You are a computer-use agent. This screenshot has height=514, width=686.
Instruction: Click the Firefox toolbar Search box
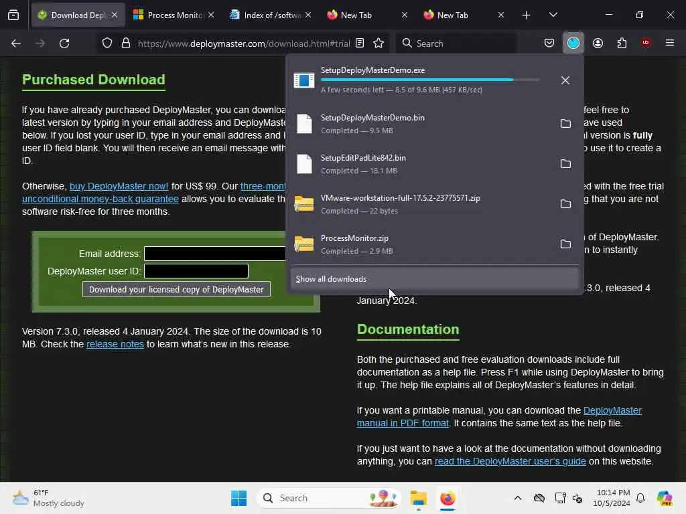click(x=456, y=44)
